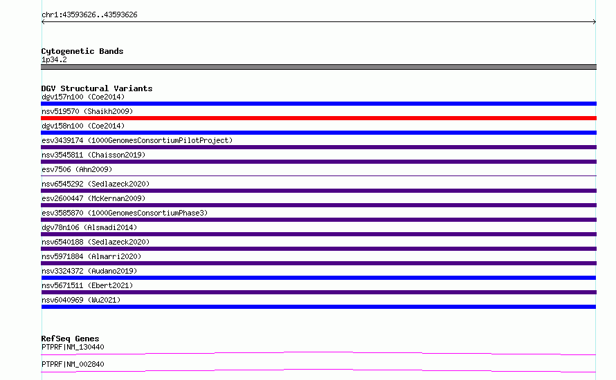Image resolution: width=616 pixels, height=380 pixels.
Task: Click the purple bar under nsv3545811
Action: [318, 162]
